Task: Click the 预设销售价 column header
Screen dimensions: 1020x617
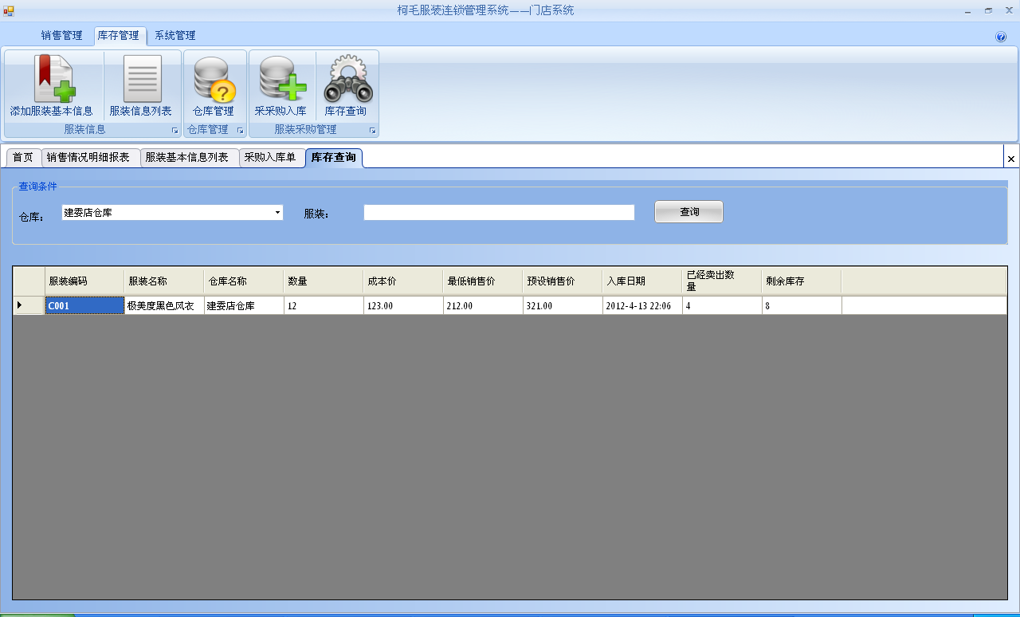Action: point(563,281)
